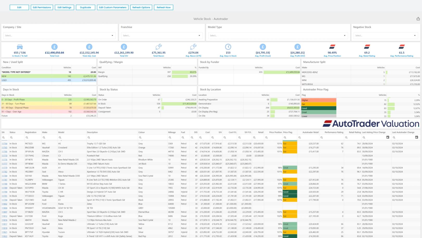Click the wrench icon above Total Recon
The image size is (422, 238).
(159, 47)
